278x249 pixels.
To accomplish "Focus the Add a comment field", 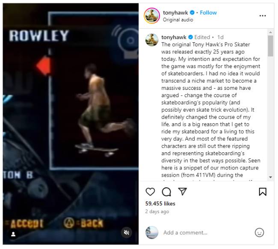I will (x=207, y=232).
